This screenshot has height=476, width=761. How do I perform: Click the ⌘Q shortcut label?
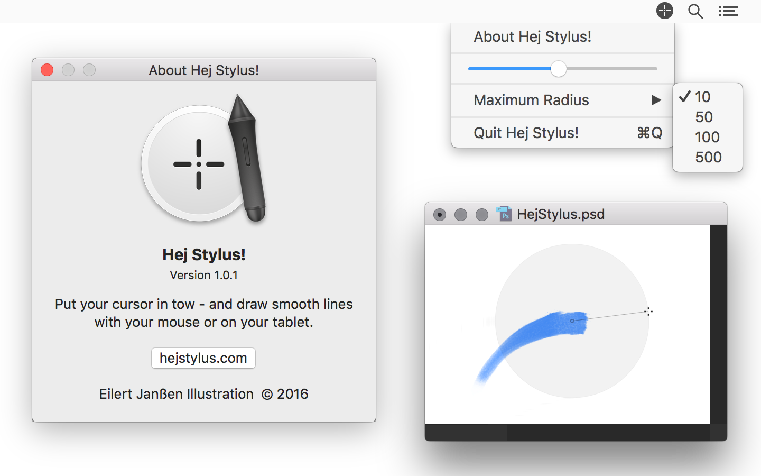click(649, 133)
